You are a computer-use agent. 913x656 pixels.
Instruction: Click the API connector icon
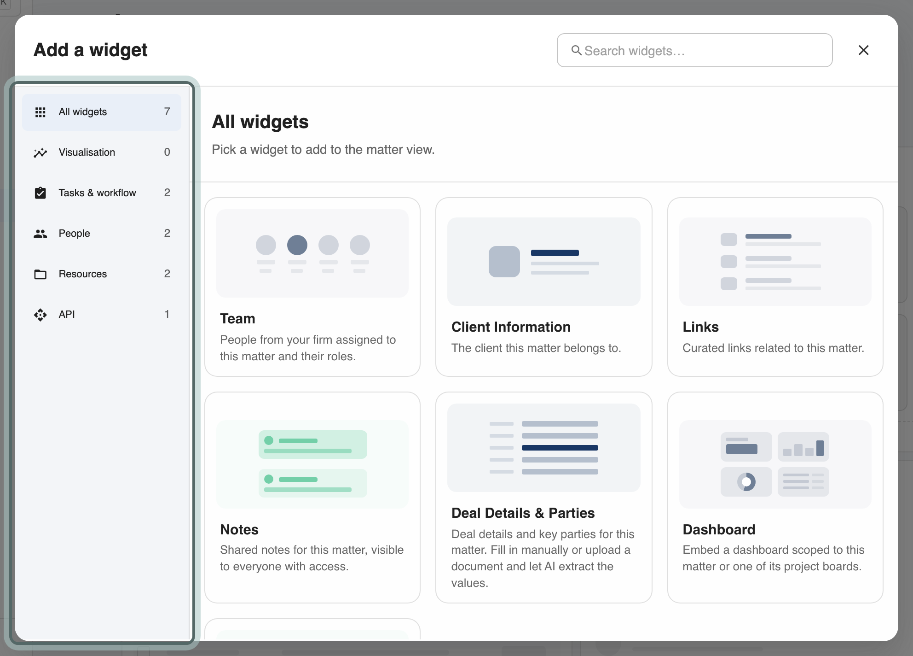[40, 315]
